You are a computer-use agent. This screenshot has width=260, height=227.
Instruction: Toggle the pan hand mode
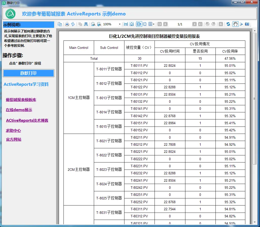click(x=235, y=24)
